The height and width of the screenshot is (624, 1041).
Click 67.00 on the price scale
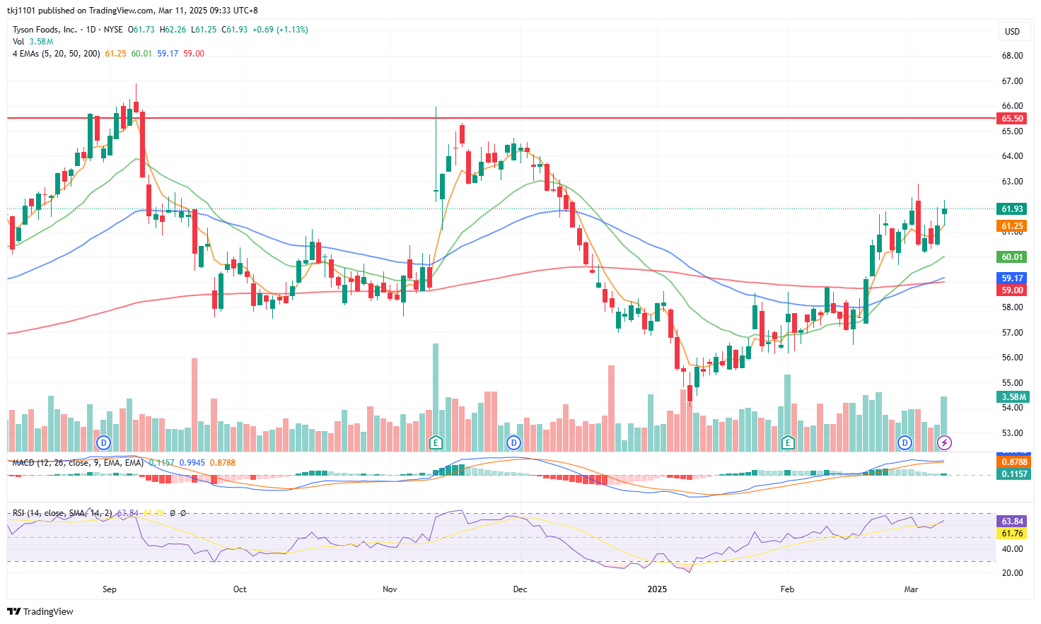[x=1013, y=81]
